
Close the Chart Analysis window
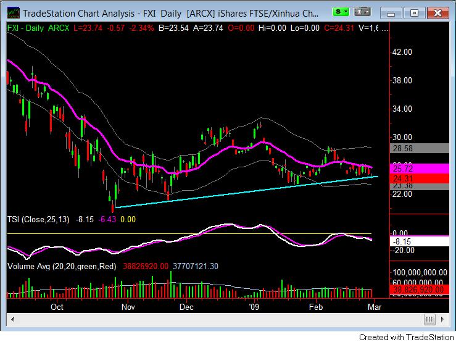click(437, 14)
